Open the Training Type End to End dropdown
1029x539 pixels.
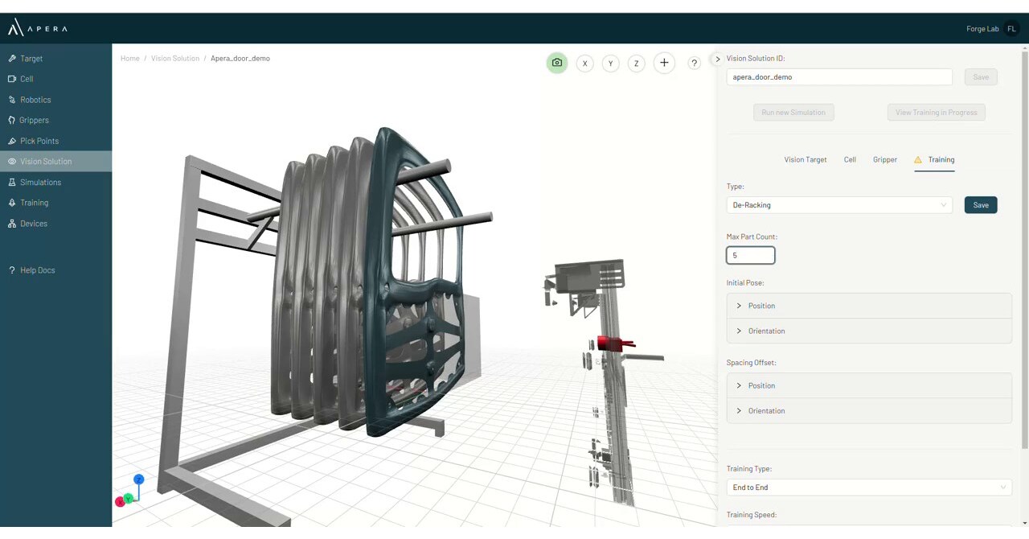(x=869, y=487)
